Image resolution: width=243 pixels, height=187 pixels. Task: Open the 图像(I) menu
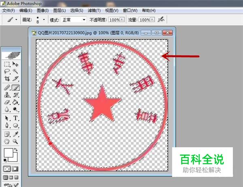[43, 11]
